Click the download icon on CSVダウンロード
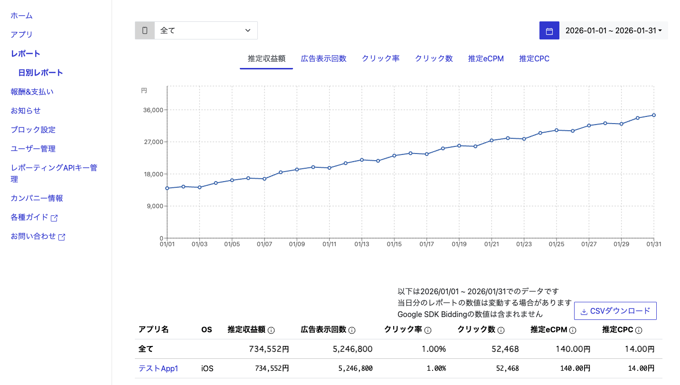The image size is (680, 385). [583, 311]
